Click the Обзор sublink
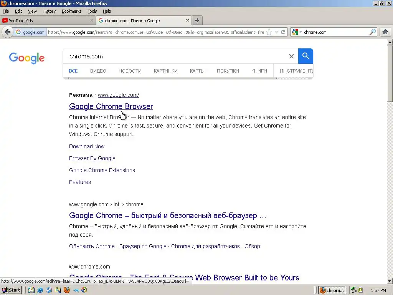Screen dimensions: 393x295 pos(252,246)
